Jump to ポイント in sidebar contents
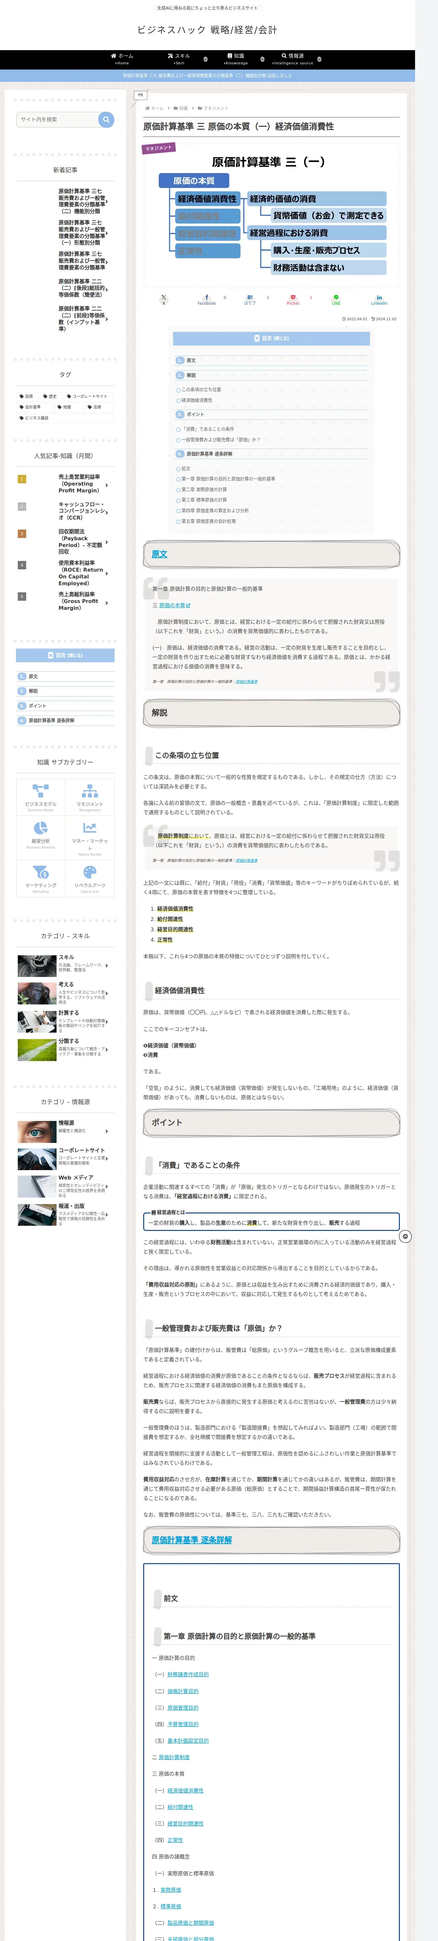The image size is (438, 1941). [37, 706]
